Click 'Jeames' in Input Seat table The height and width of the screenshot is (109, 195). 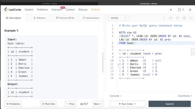23,76
